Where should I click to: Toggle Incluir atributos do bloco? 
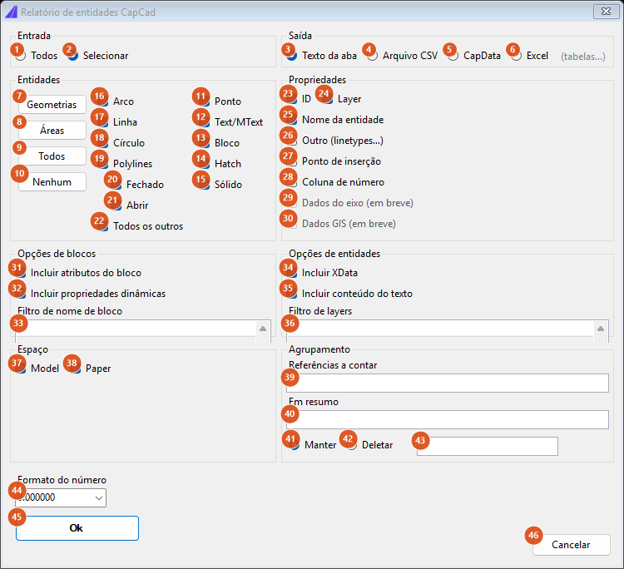coord(21,273)
